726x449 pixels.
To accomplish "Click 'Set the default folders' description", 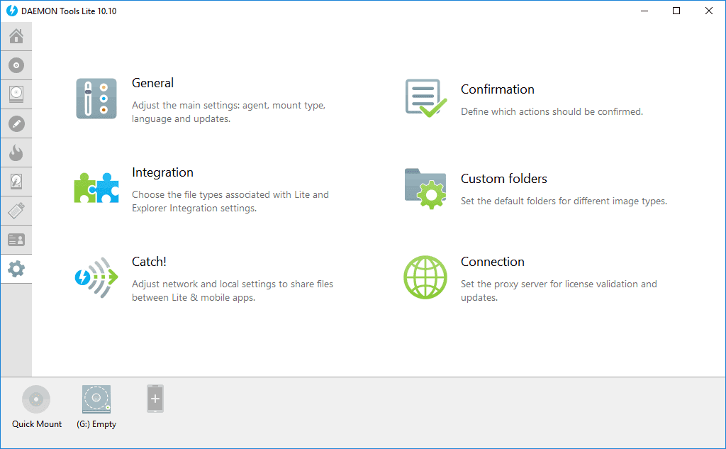I will tap(564, 201).
